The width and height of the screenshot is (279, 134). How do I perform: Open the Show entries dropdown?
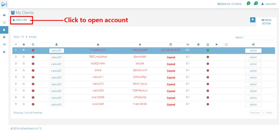point(24,37)
